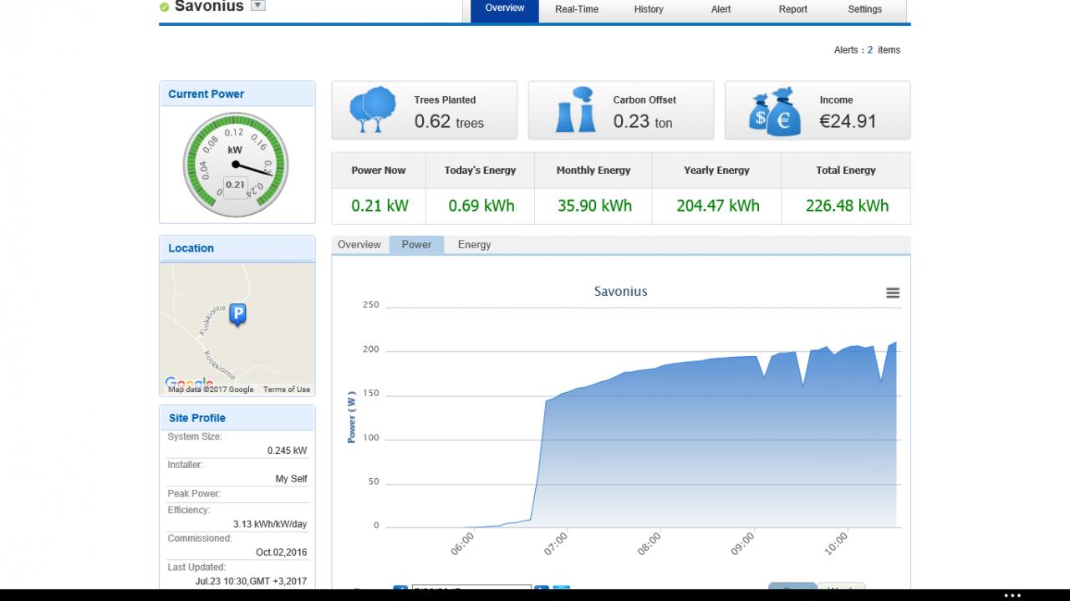Select the chart Overview sub-tab
The image size is (1070, 601).
tap(359, 245)
